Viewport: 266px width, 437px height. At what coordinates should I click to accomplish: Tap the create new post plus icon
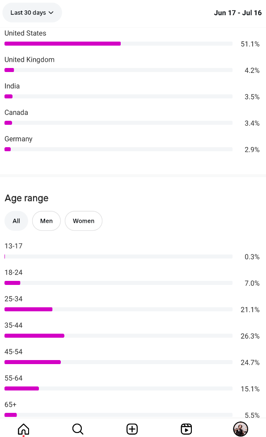[132, 429]
